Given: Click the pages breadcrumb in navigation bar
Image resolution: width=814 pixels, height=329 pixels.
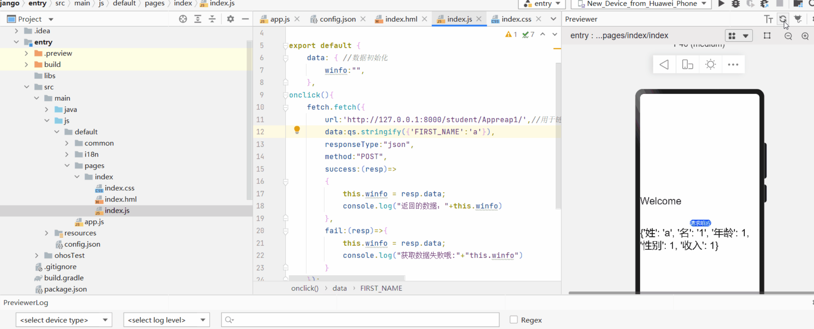Looking at the screenshot, I should coord(155,4).
